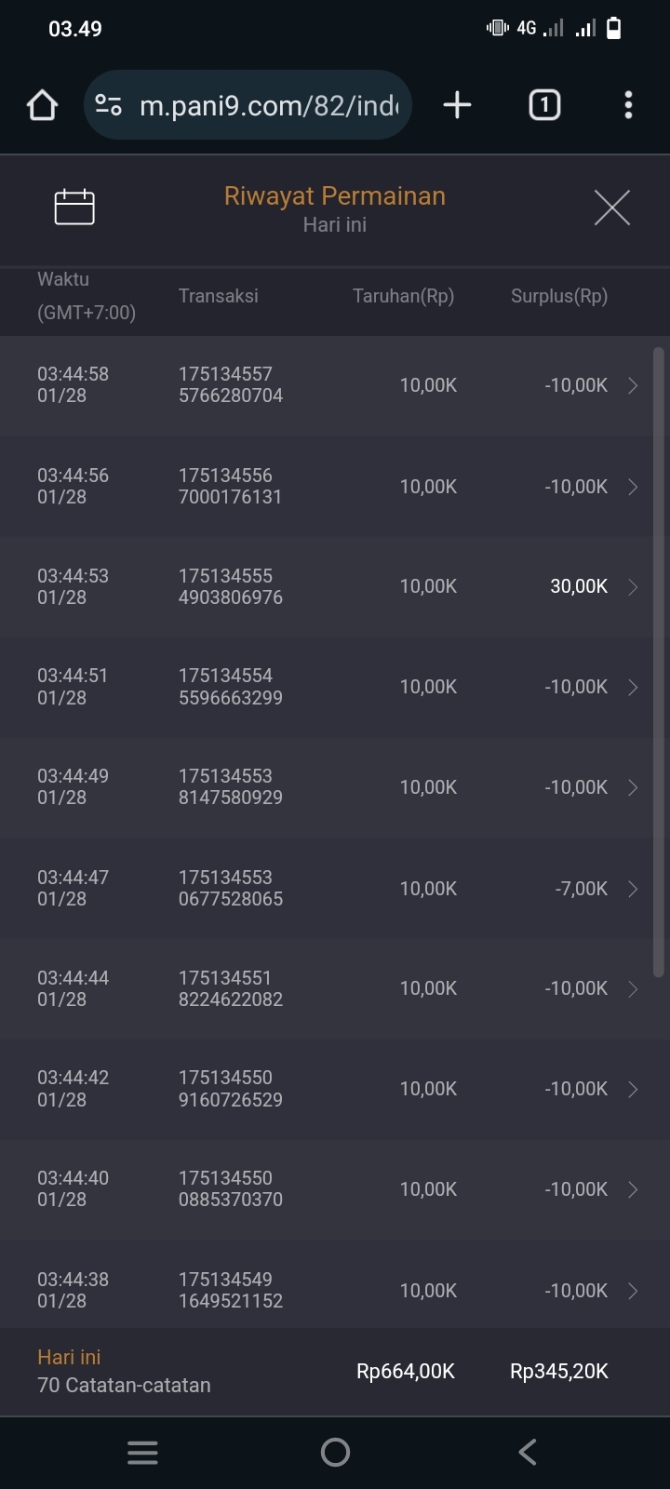The height and width of the screenshot is (1489, 670).
Task: Expand the 30,00K surplus row chevron
Action: point(633,587)
